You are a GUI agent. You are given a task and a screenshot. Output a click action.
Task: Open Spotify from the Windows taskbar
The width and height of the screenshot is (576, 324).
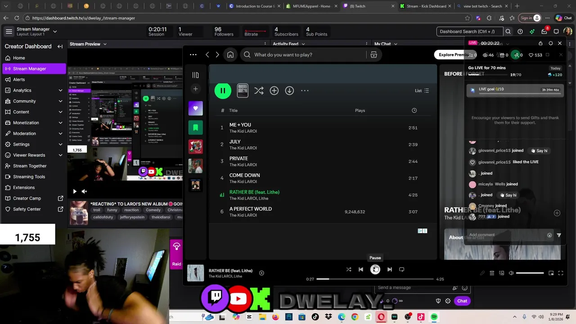(x=434, y=317)
